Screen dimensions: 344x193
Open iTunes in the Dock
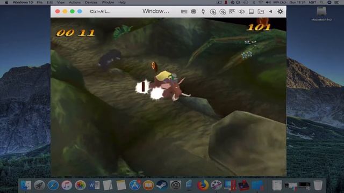point(67,185)
